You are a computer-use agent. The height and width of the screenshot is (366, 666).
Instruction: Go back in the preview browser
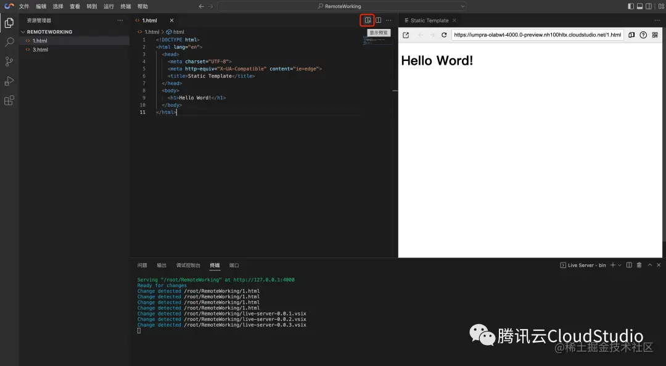[421, 35]
